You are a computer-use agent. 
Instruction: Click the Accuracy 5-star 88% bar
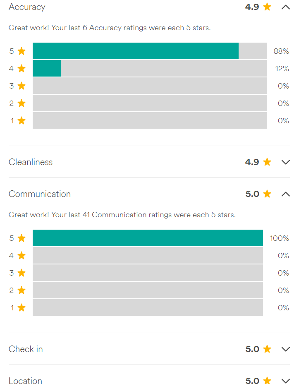tap(136, 51)
